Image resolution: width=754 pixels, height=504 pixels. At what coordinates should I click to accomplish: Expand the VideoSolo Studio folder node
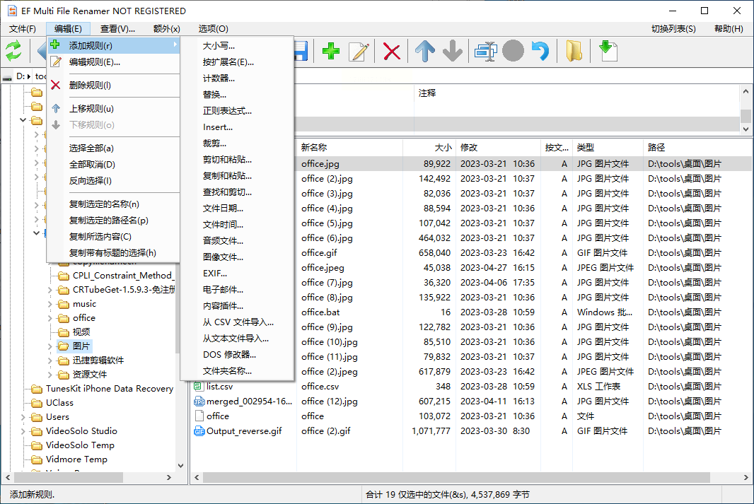pyautogui.click(x=23, y=431)
